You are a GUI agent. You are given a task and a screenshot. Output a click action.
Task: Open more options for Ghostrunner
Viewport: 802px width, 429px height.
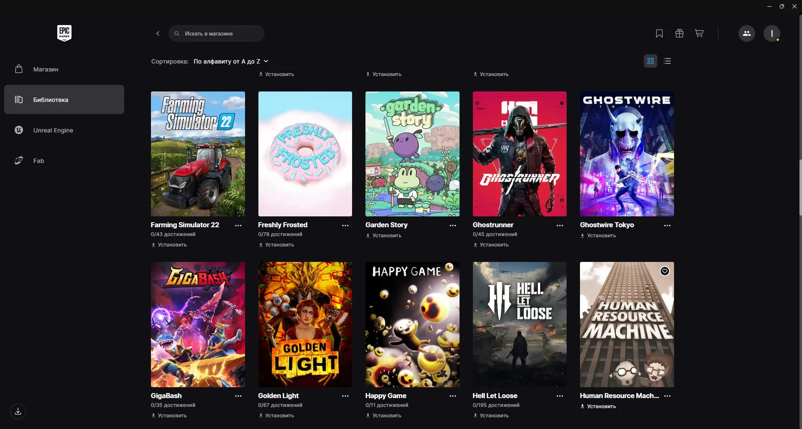[x=560, y=226]
